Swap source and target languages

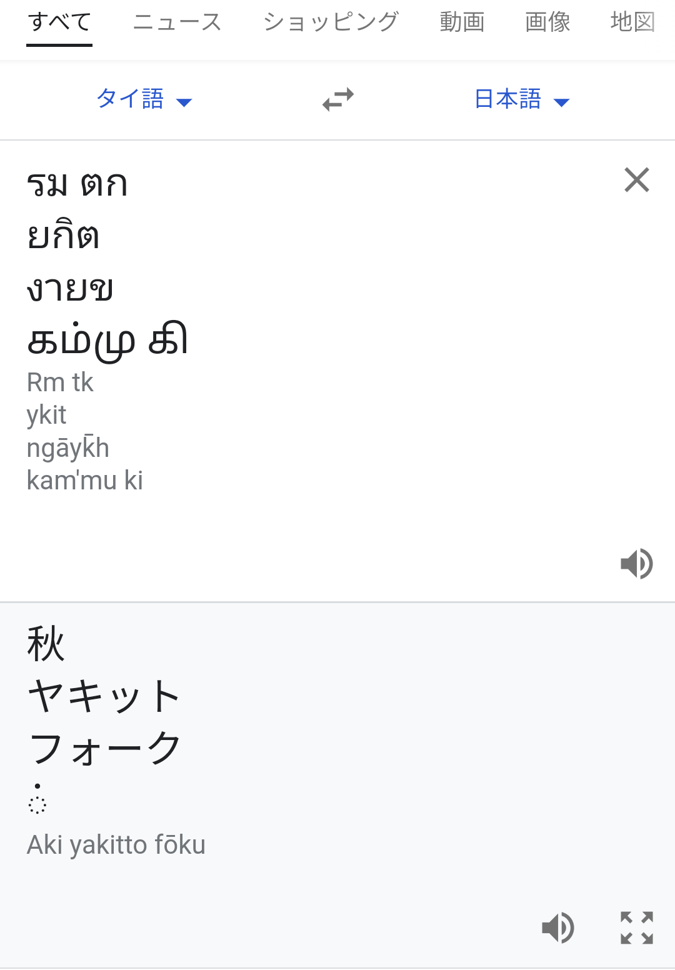coord(338,99)
